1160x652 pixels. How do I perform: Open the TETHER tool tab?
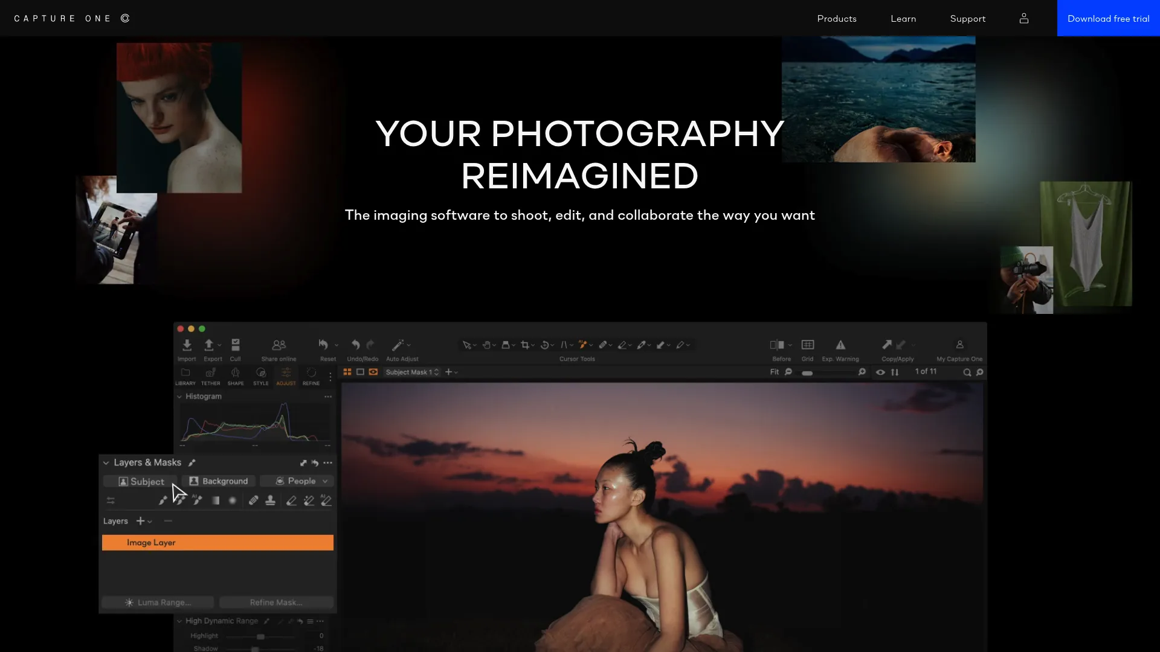coord(210,376)
